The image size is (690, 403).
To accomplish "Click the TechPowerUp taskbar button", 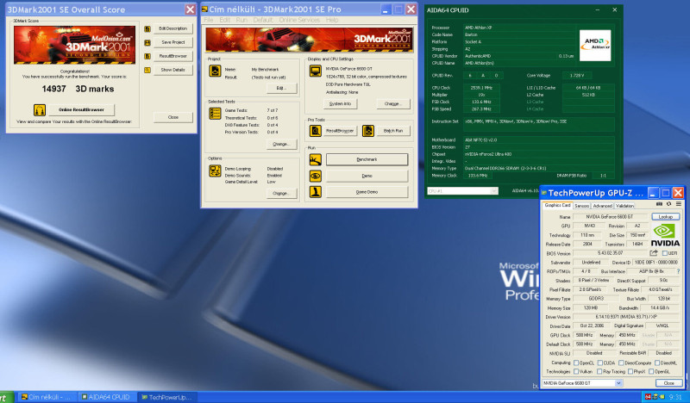I will pyautogui.click(x=166, y=397).
